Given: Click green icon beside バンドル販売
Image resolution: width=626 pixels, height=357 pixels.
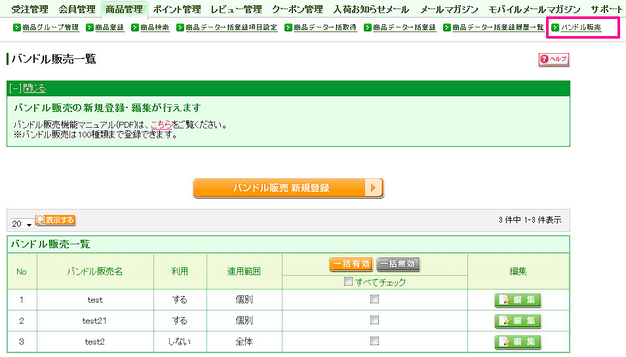Looking at the screenshot, I should pos(555,28).
